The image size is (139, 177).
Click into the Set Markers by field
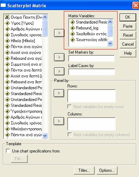tap(92, 58)
